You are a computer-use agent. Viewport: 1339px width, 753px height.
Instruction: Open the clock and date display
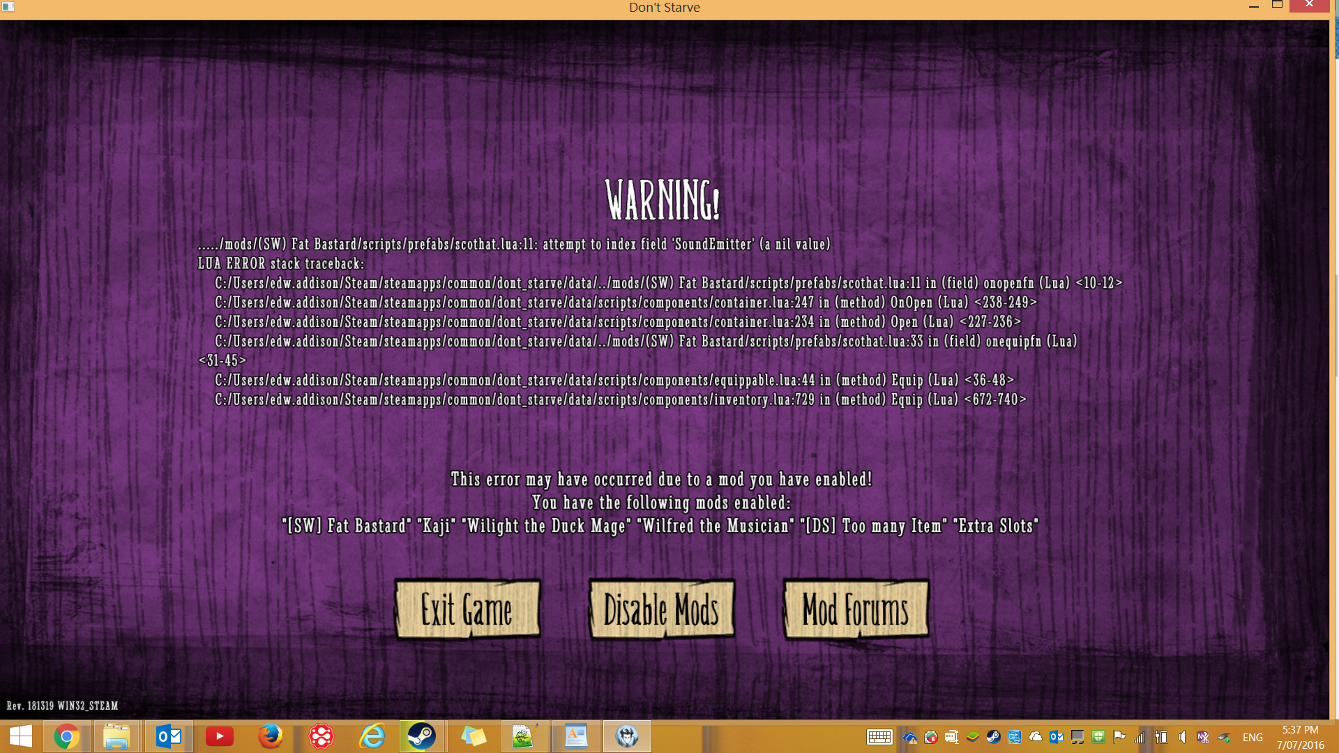(1300, 737)
